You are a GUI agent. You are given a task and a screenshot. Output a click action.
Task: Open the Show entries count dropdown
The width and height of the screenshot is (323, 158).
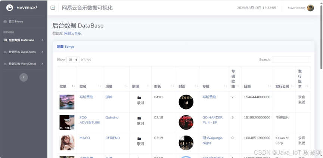tap(73, 60)
